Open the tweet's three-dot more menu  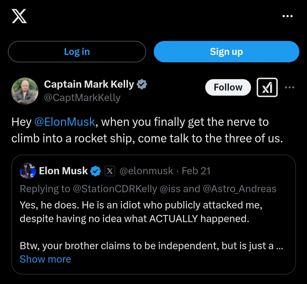(289, 87)
